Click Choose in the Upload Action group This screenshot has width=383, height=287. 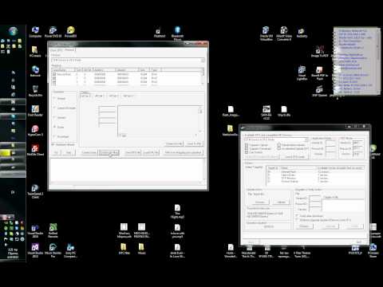click(x=260, y=202)
